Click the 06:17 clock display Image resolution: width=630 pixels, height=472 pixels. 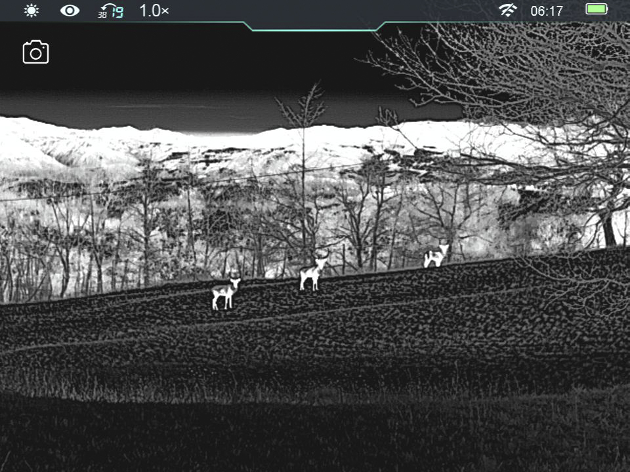tap(546, 11)
